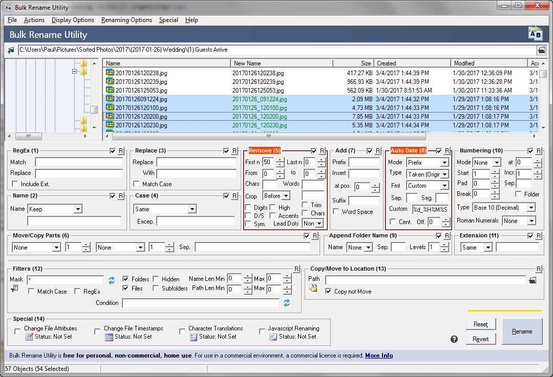Open the Numbering Type Base 10 dropdown
The width and height of the screenshot is (553, 377).
point(531,208)
